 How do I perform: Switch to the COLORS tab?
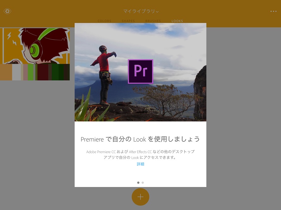[104, 21]
